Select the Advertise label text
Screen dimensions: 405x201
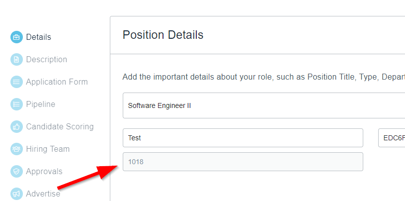tap(43, 194)
